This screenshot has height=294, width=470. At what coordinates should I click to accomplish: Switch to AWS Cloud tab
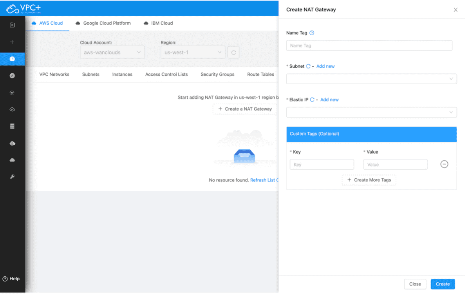47,23
